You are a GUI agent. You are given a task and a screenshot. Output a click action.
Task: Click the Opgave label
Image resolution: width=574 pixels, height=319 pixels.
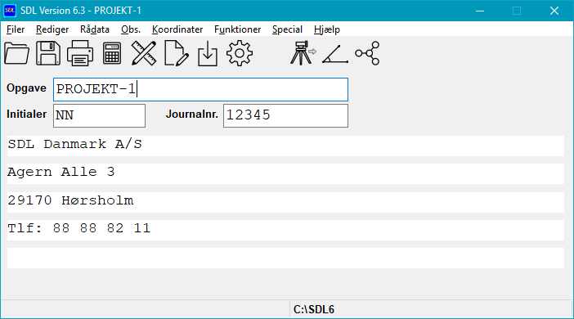click(x=26, y=88)
